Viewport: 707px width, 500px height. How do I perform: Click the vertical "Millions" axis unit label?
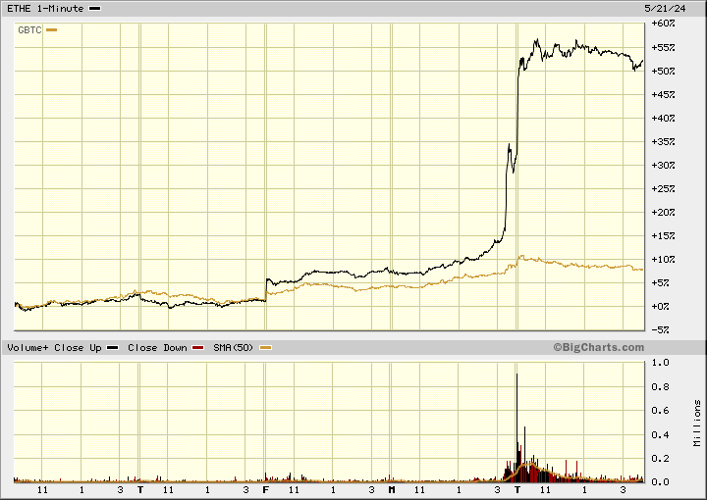[x=697, y=424]
